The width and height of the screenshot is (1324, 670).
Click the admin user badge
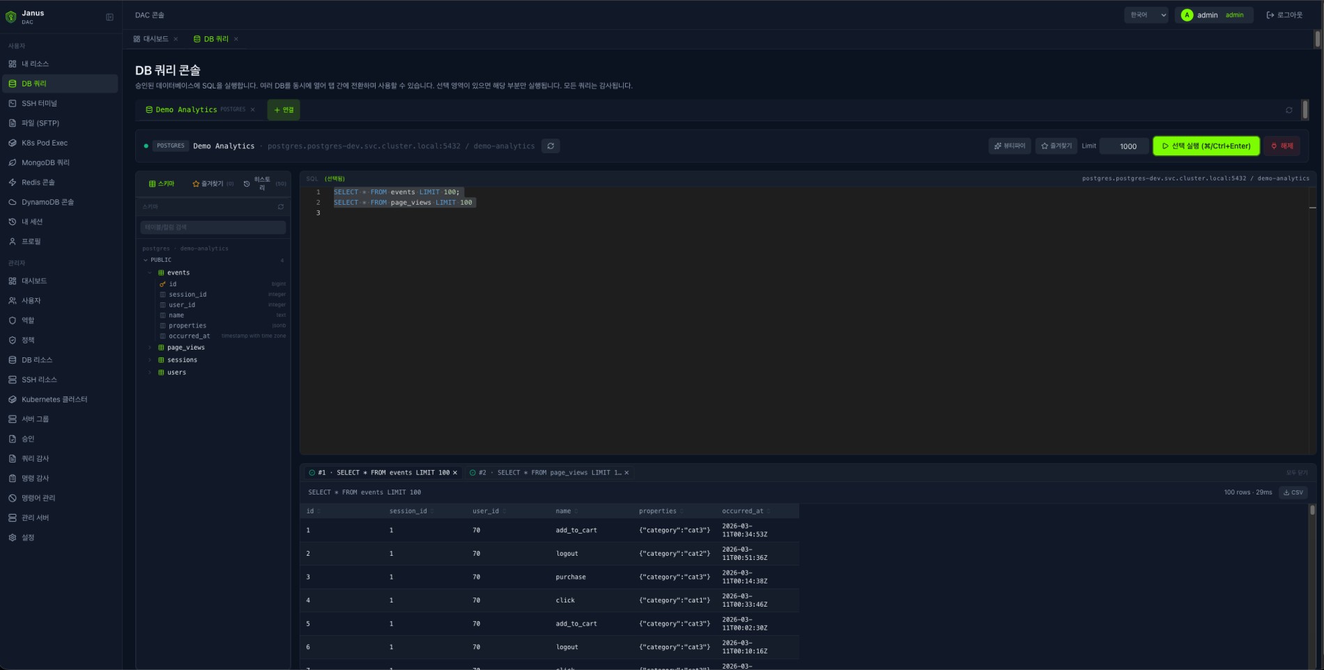click(x=1214, y=15)
